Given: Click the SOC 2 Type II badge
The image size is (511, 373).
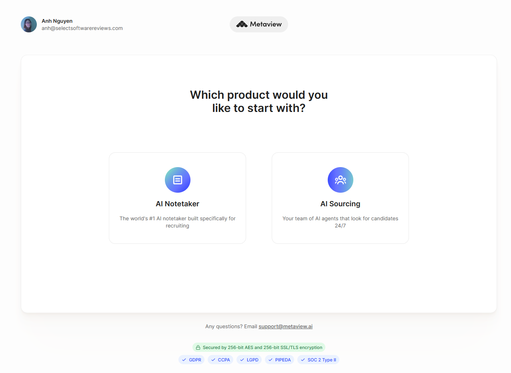Looking at the screenshot, I should [x=318, y=360].
